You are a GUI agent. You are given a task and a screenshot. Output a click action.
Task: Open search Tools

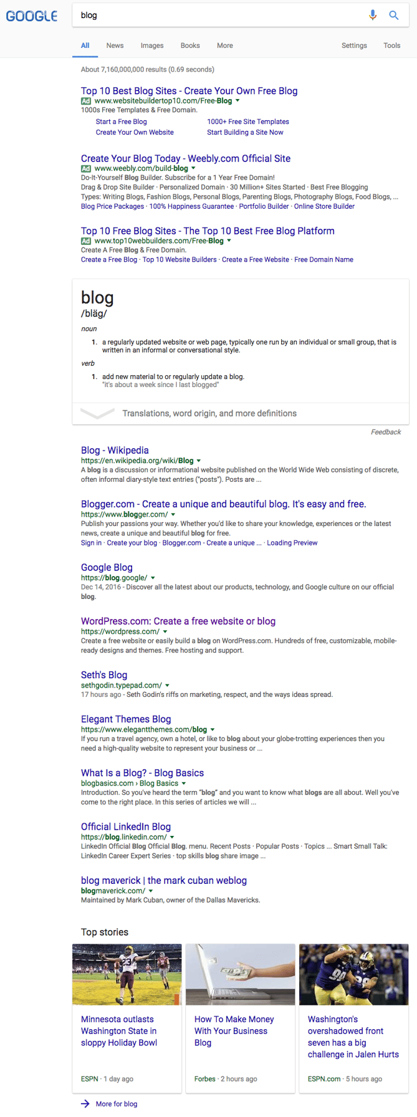coord(392,46)
